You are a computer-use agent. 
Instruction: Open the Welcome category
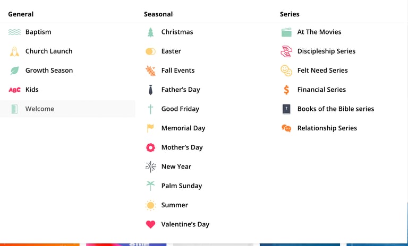[67, 109]
